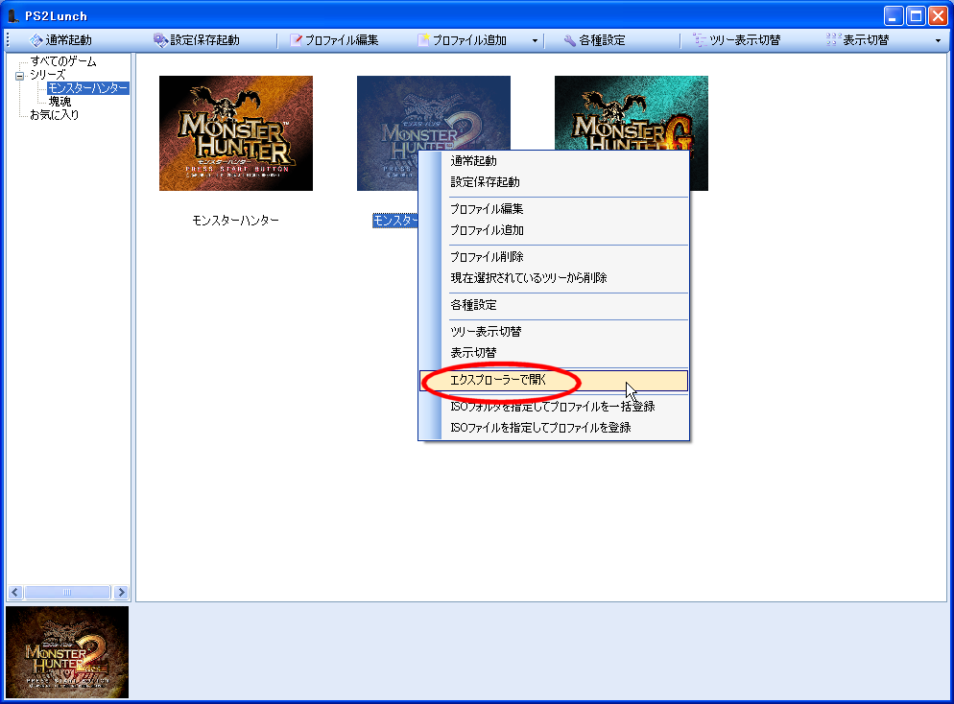Click the 各種設定 wrench icon
Screen dimensions: 954x704
coord(569,40)
